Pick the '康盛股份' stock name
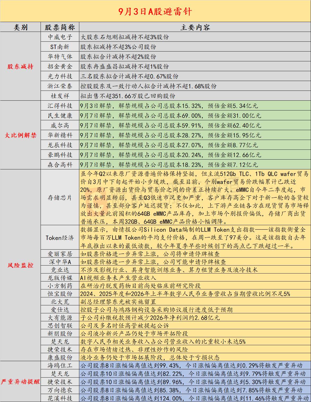 click(60, 358)
